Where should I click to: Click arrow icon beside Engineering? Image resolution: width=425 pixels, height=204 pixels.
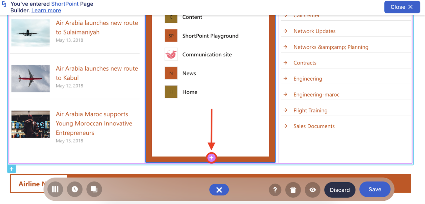pyautogui.click(x=285, y=79)
